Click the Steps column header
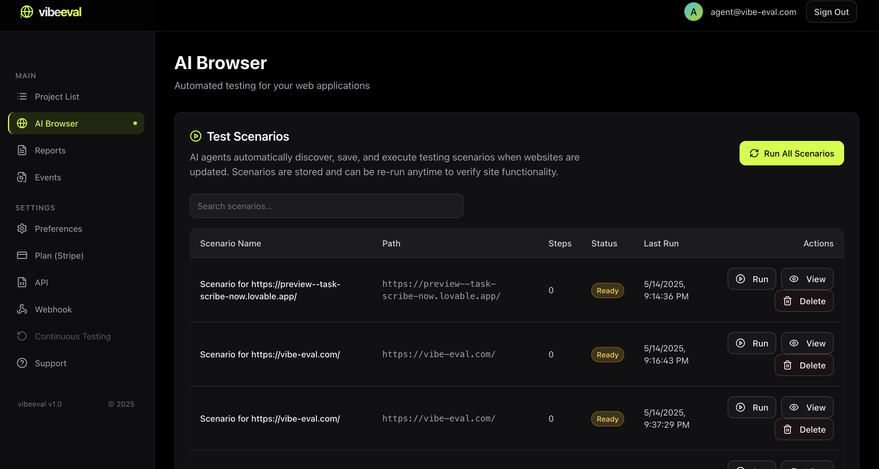Image resolution: width=879 pixels, height=469 pixels. tap(560, 244)
